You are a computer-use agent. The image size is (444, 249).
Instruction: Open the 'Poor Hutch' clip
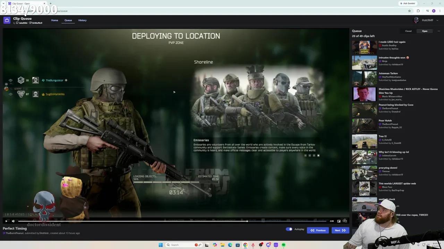tap(385, 121)
